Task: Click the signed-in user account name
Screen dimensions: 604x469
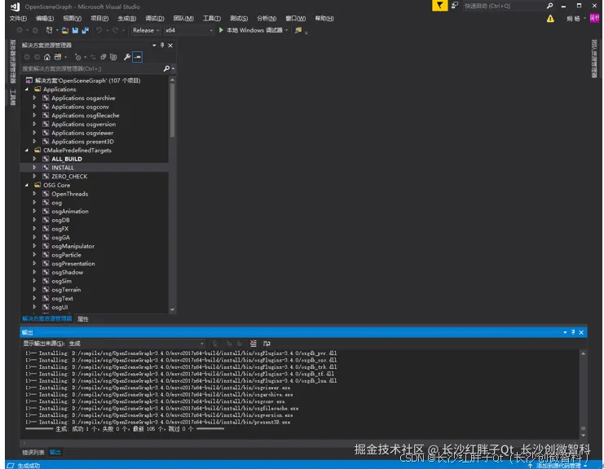Action: pyautogui.click(x=573, y=19)
